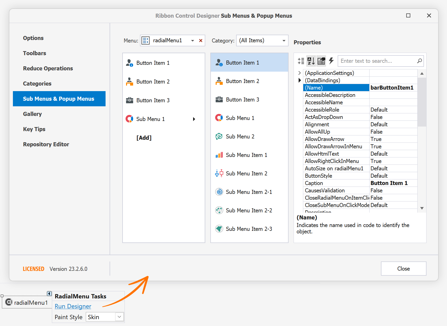Select Button Item 3 briefcase icon in menu list
The image size is (447, 326).
click(130, 100)
